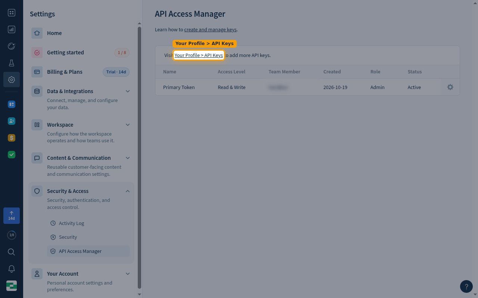This screenshot has width=478, height=298.
Task: Click the "Read & Write" access level cell
Action: (x=232, y=87)
